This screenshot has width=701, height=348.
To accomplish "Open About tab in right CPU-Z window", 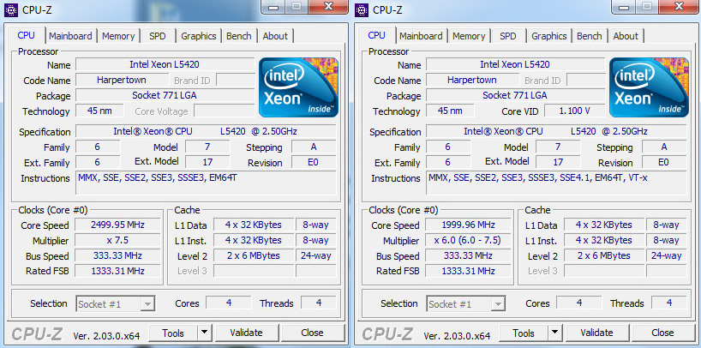I will point(626,36).
